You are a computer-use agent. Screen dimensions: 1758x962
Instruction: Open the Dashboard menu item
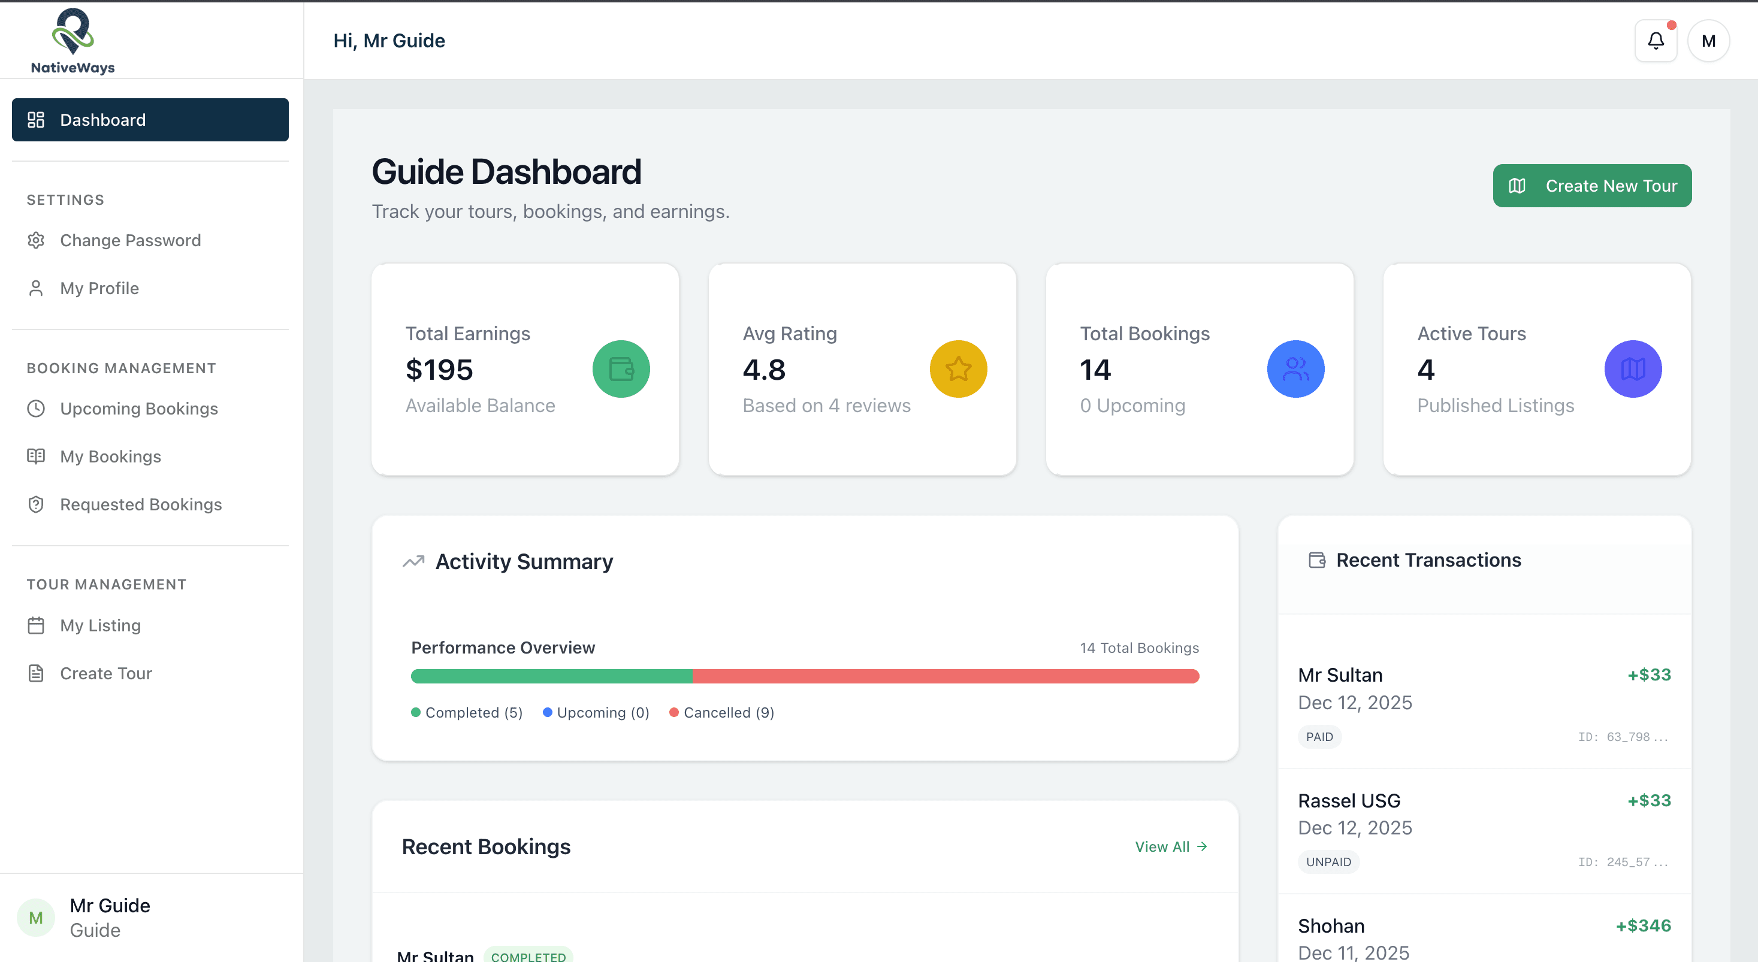(150, 120)
